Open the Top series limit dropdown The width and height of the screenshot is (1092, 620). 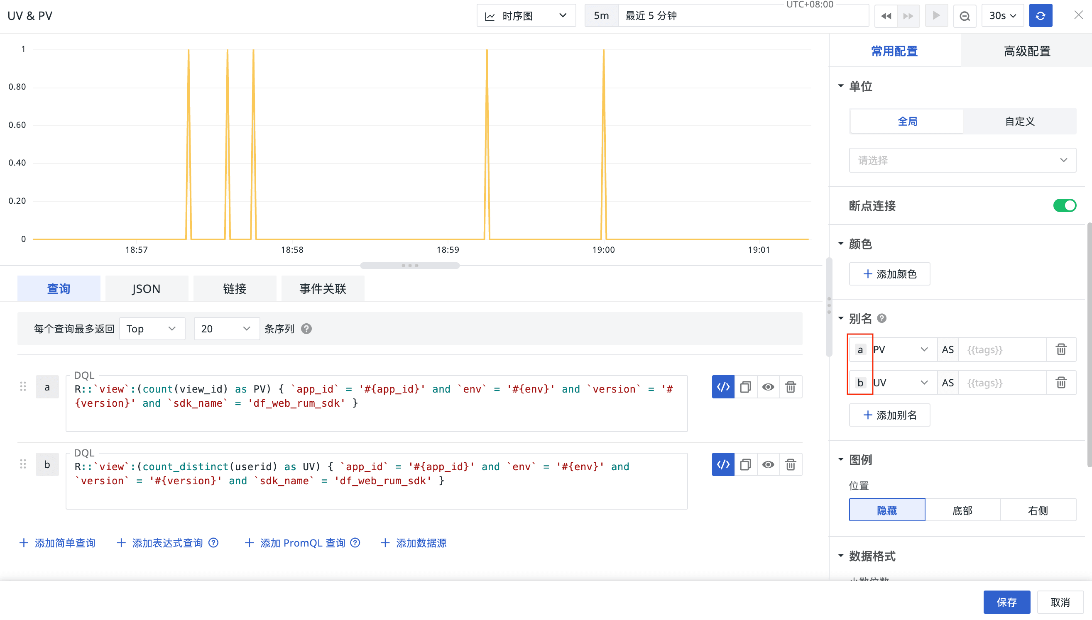click(x=152, y=328)
